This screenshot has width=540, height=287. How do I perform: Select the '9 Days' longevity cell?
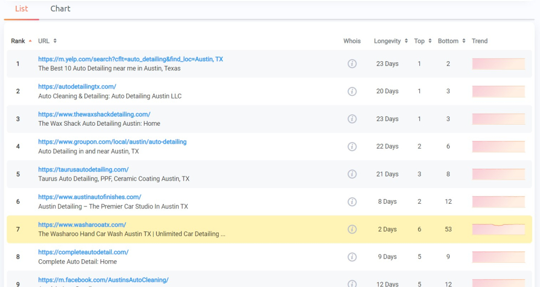click(x=387, y=257)
